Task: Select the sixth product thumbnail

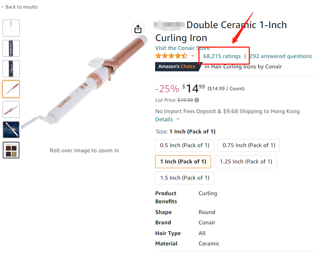Action: pos(11,130)
